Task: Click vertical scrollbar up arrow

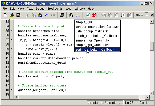Action: pos(152,21)
